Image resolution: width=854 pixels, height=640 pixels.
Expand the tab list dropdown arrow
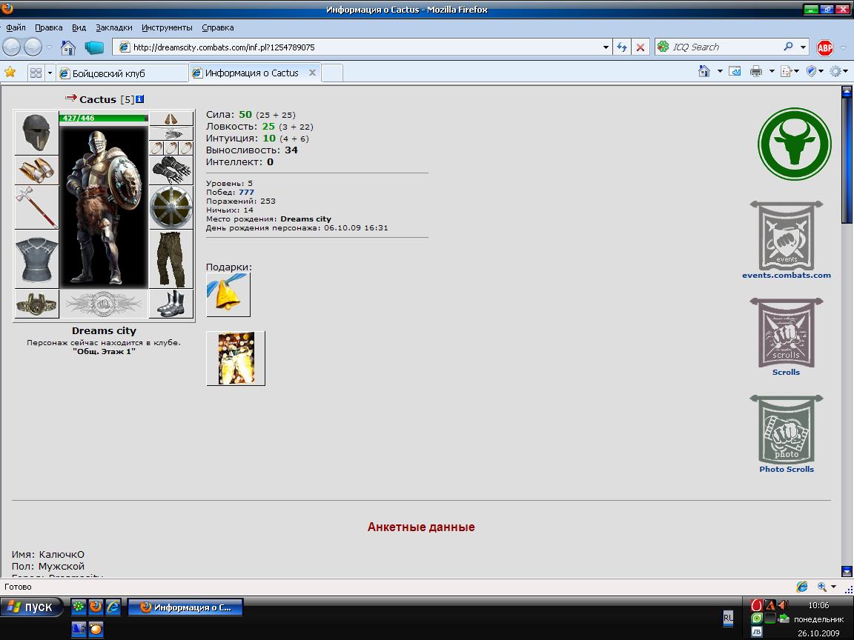tap(50, 73)
